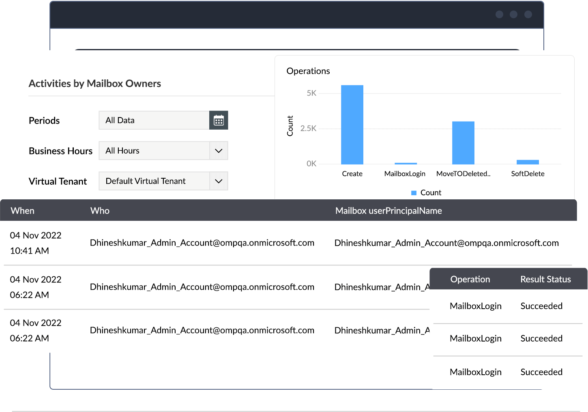Sort by the Who column header
Screen dimensions: 588x412
(x=100, y=211)
